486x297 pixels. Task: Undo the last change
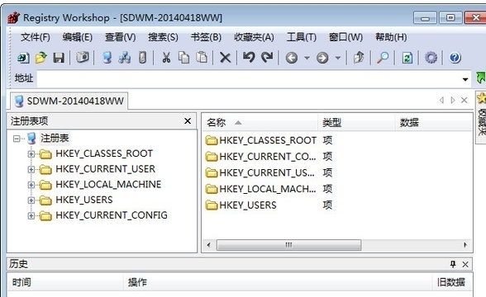tap(249, 57)
